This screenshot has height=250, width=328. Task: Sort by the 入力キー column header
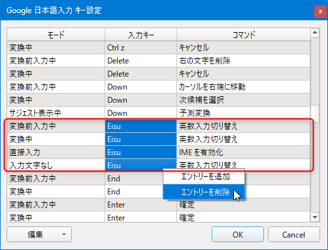pos(140,35)
